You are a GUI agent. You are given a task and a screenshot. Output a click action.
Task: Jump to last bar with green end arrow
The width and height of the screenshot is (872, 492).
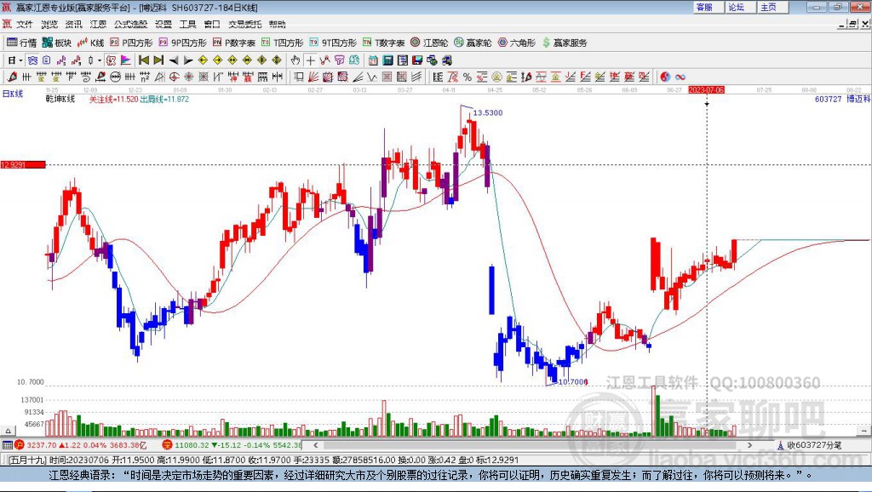click(x=158, y=60)
